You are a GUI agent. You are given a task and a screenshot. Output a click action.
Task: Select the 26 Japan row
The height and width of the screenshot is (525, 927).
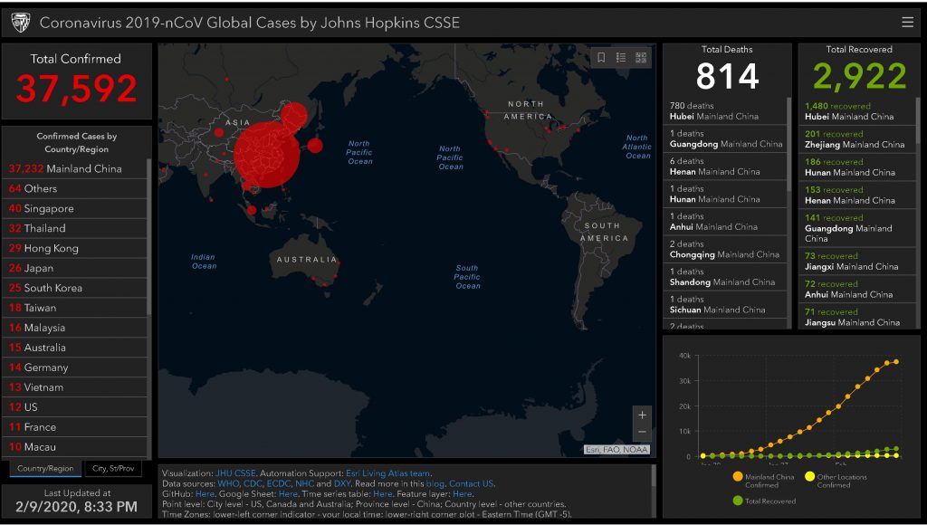point(74,268)
